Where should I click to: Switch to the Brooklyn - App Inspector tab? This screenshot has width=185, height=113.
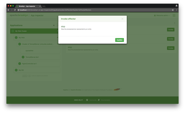coord(28,6)
